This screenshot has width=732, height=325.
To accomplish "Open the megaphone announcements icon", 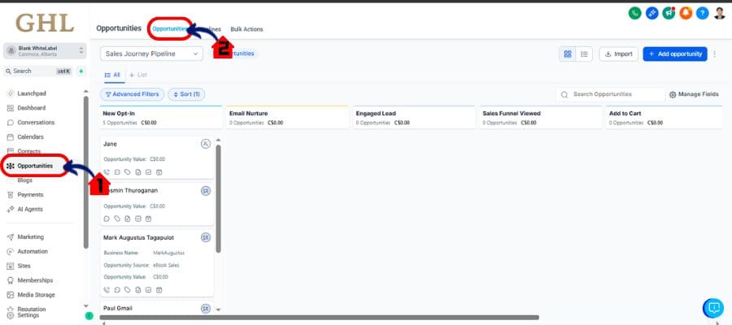I will [669, 13].
